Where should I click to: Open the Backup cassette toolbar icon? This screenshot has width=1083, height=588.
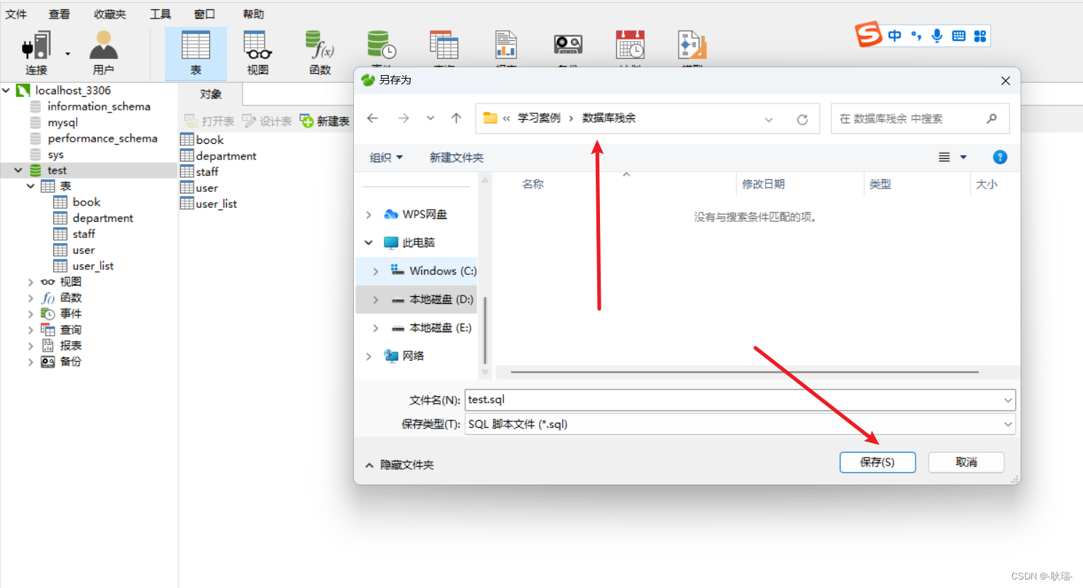[568, 45]
